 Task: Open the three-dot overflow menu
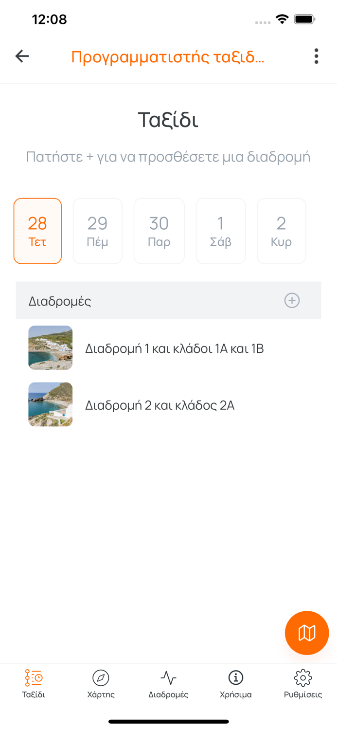click(316, 56)
